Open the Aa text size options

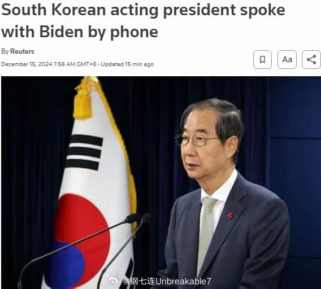[x=287, y=59]
